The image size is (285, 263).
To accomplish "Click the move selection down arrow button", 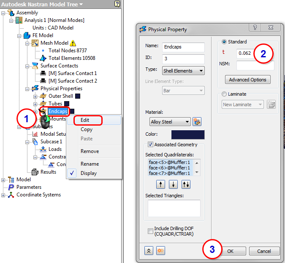I will pos(173,185).
